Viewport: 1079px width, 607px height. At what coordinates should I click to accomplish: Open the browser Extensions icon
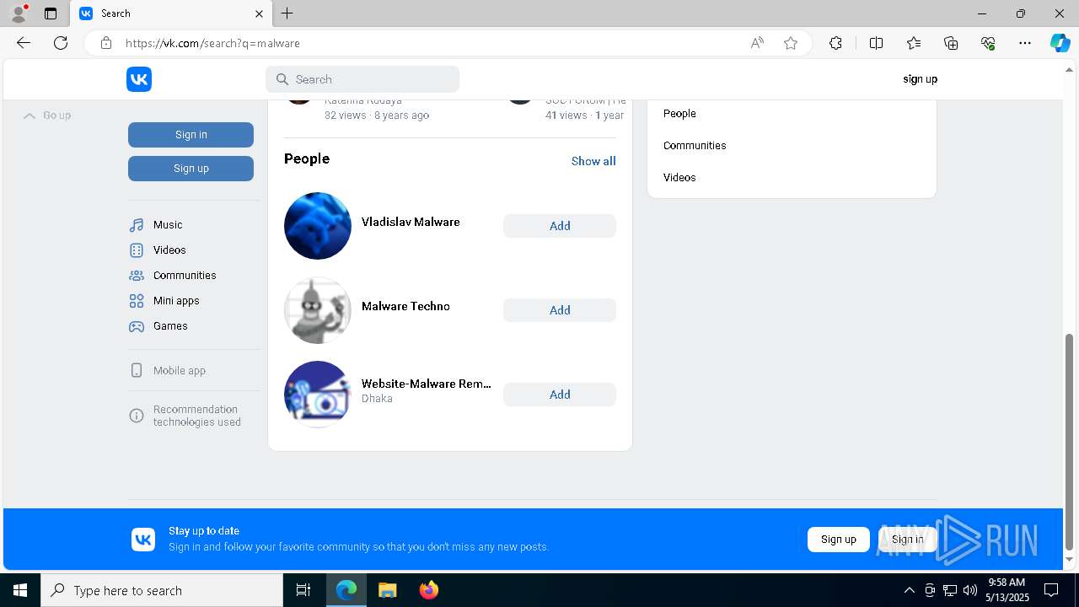click(x=835, y=43)
